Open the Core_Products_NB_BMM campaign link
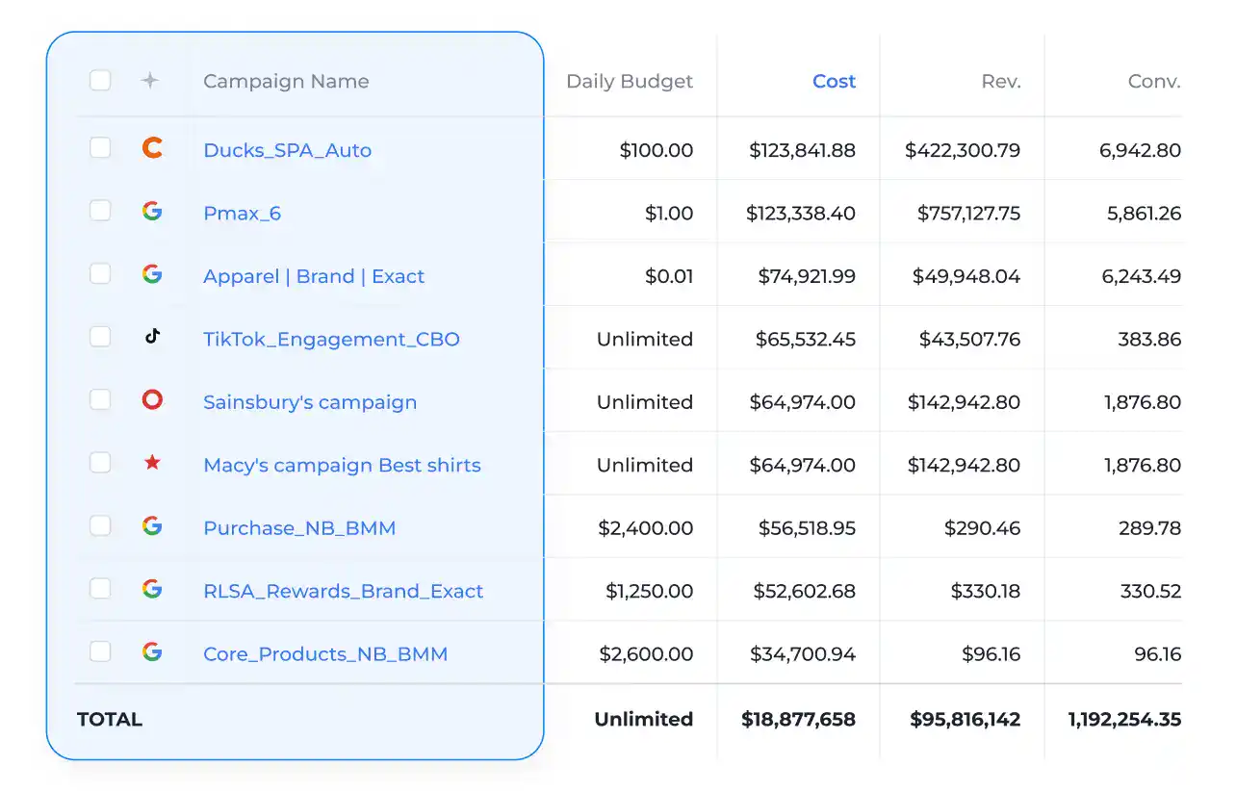The height and width of the screenshot is (791, 1236). (325, 654)
